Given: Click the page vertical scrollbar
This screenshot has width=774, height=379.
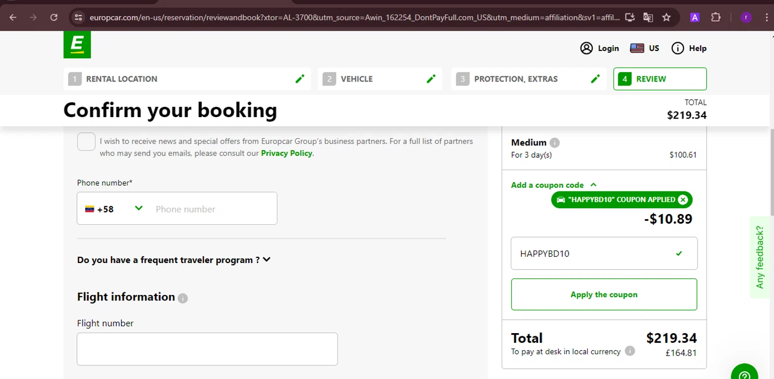Looking at the screenshot, I should 771,173.
